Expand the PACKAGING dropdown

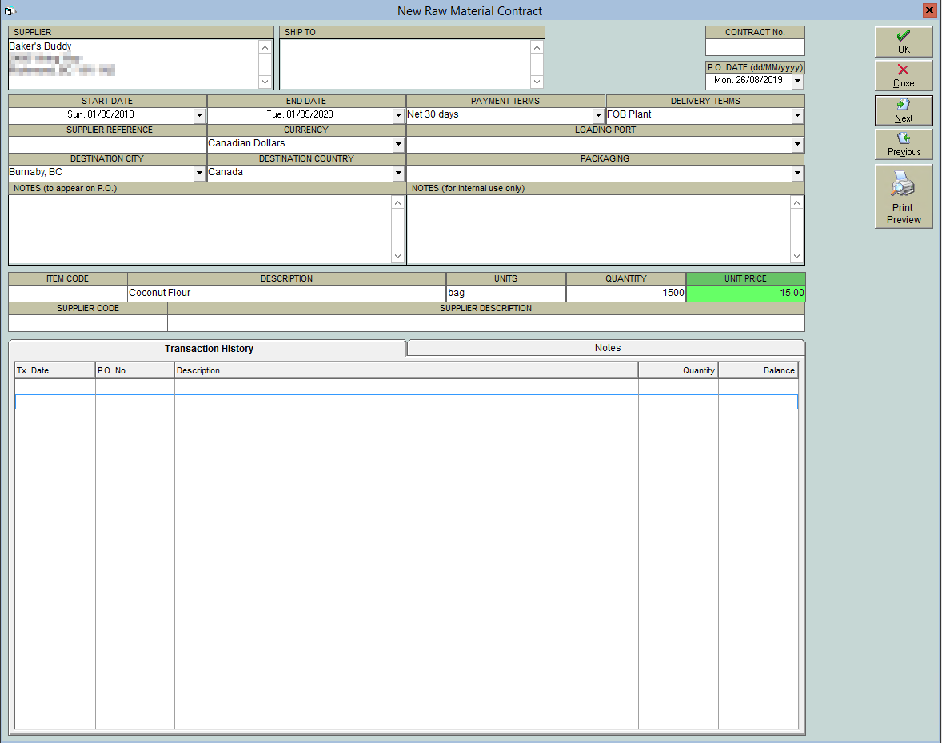click(x=797, y=173)
